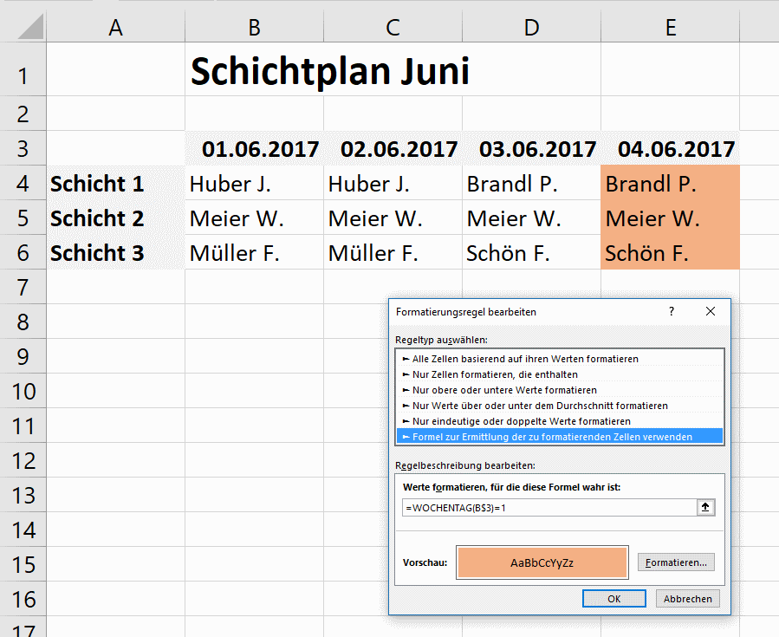Select rule type Formel zur Ermittlung

pos(560,437)
